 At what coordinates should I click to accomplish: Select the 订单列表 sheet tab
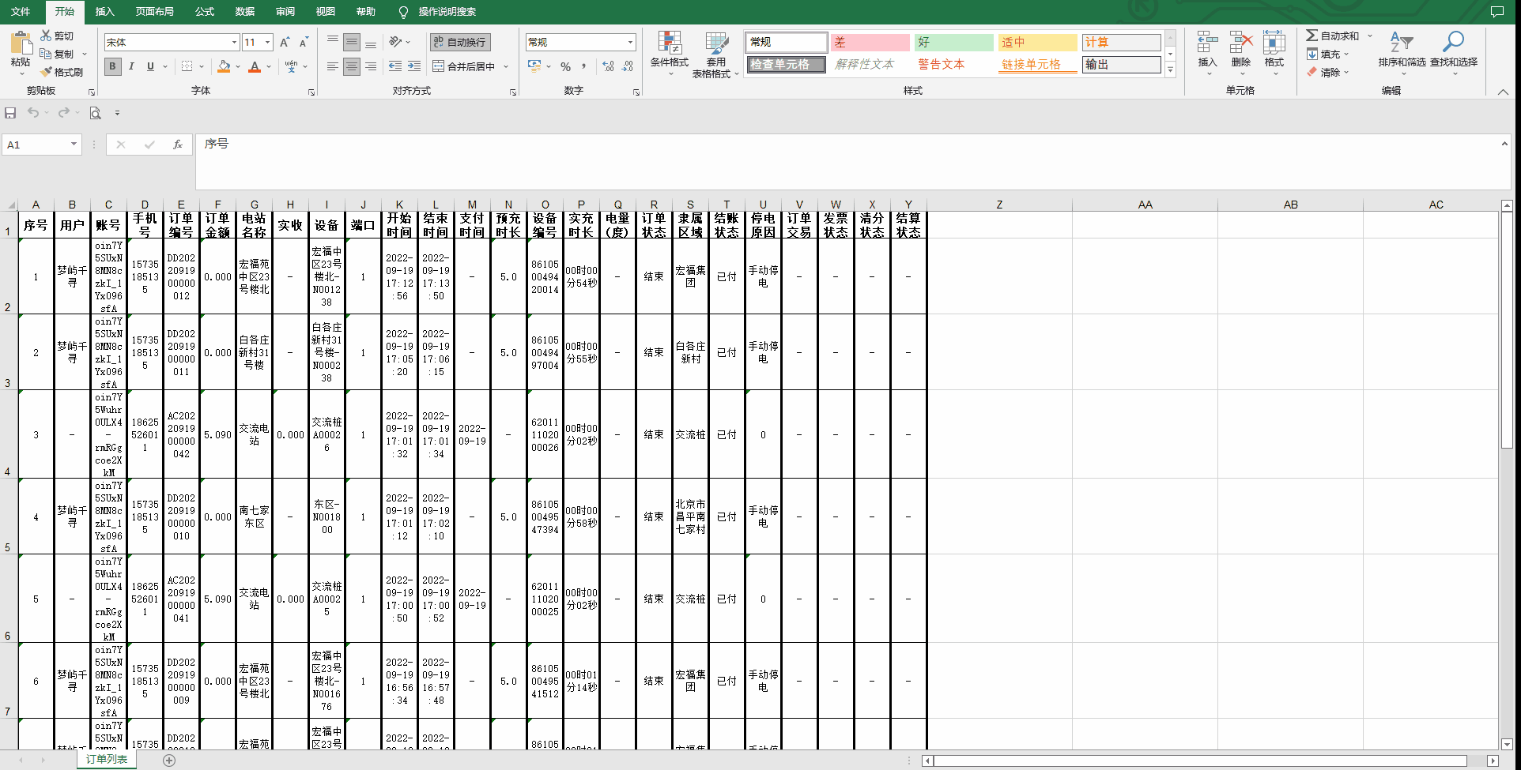[107, 759]
